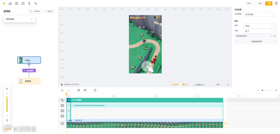
Task: Click the 上传视频 upload video button
Action: point(35,11)
